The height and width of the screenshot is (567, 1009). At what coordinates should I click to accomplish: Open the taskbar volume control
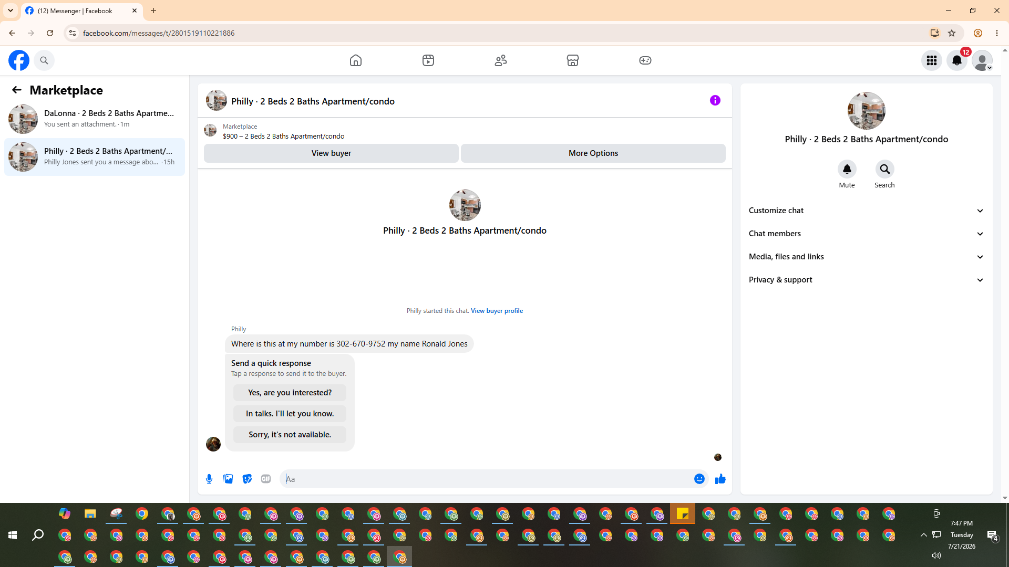(936, 555)
